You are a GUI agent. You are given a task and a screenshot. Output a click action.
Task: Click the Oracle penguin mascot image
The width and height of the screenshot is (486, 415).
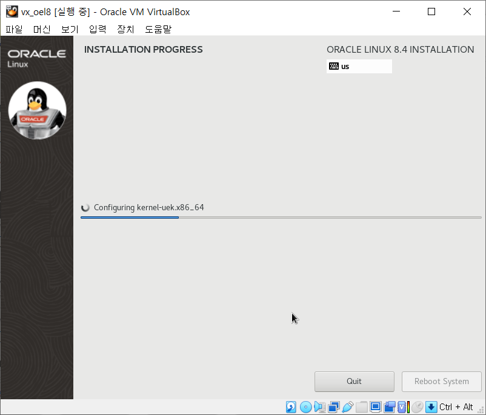pos(37,110)
